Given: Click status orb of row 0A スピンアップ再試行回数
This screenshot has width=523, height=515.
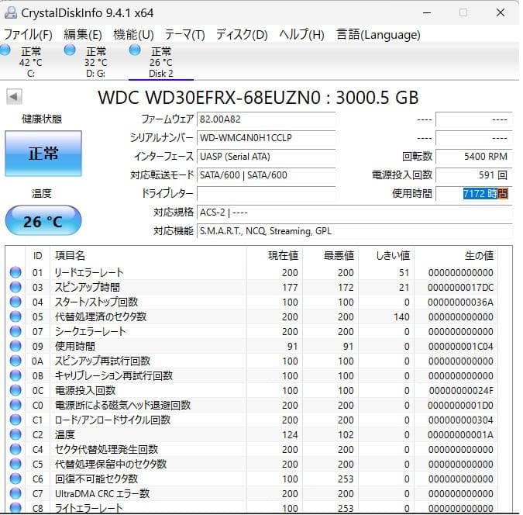Looking at the screenshot, I should pyautogui.click(x=15, y=361).
